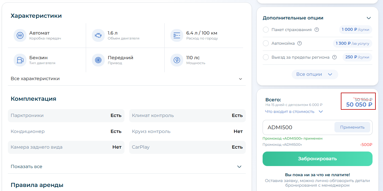Click the fuel consumption icon beside 6.4 л
This screenshot has height=191, width=383.
(177, 35)
